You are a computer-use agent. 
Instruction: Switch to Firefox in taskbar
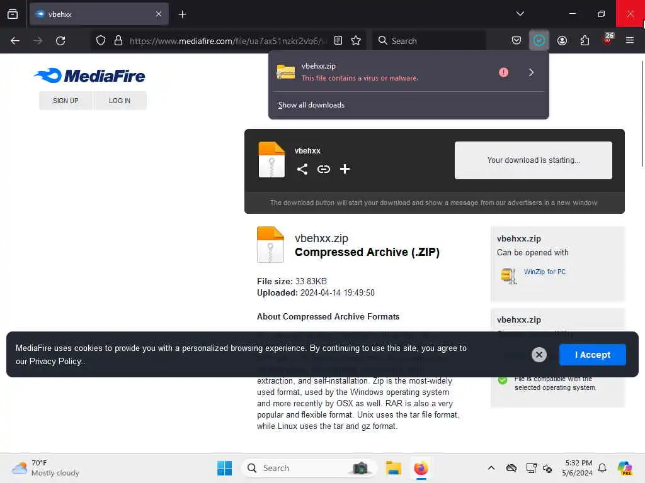click(x=421, y=468)
